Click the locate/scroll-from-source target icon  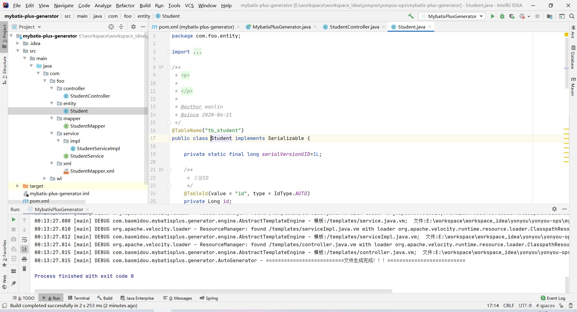(x=111, y=27)
